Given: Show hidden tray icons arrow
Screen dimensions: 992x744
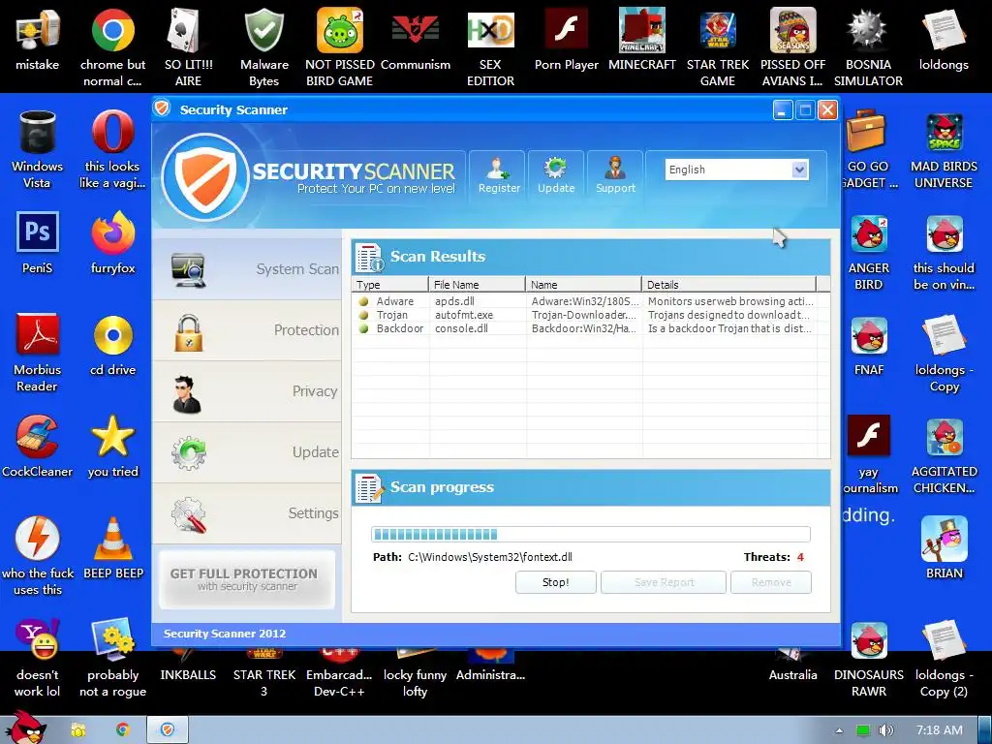Looking at the screenshot, I should coord(839,730).
